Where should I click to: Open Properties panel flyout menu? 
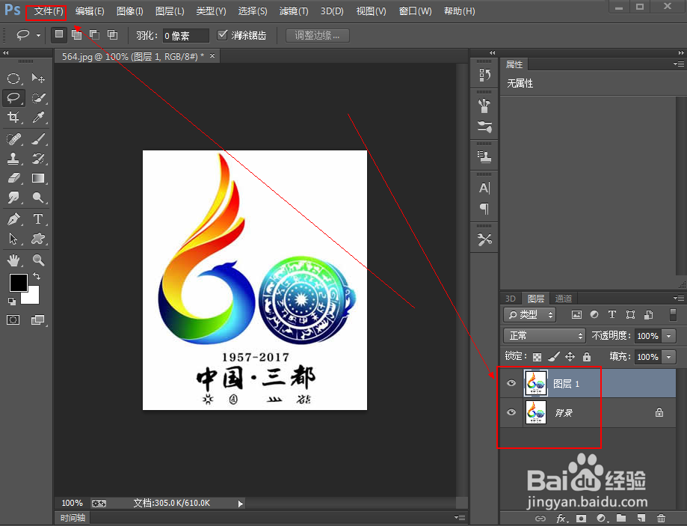click(679, 64)
